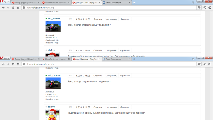The image size is (213, 120).
Task: Click Ответить on post #9, upper window
Action: [98, 51]
